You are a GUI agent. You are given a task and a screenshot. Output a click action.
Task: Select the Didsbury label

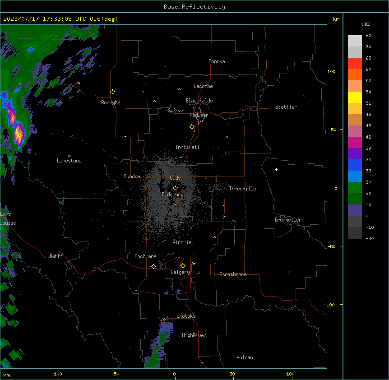(x=173, y=195)
